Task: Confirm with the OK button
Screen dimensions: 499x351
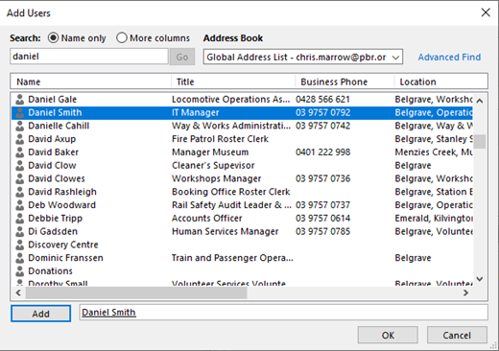Action: [388, 335]
